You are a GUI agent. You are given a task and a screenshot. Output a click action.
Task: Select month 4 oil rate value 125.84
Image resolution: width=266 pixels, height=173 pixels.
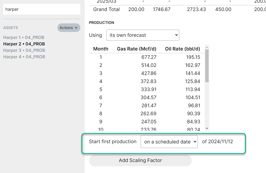click(x=193, y=81)
